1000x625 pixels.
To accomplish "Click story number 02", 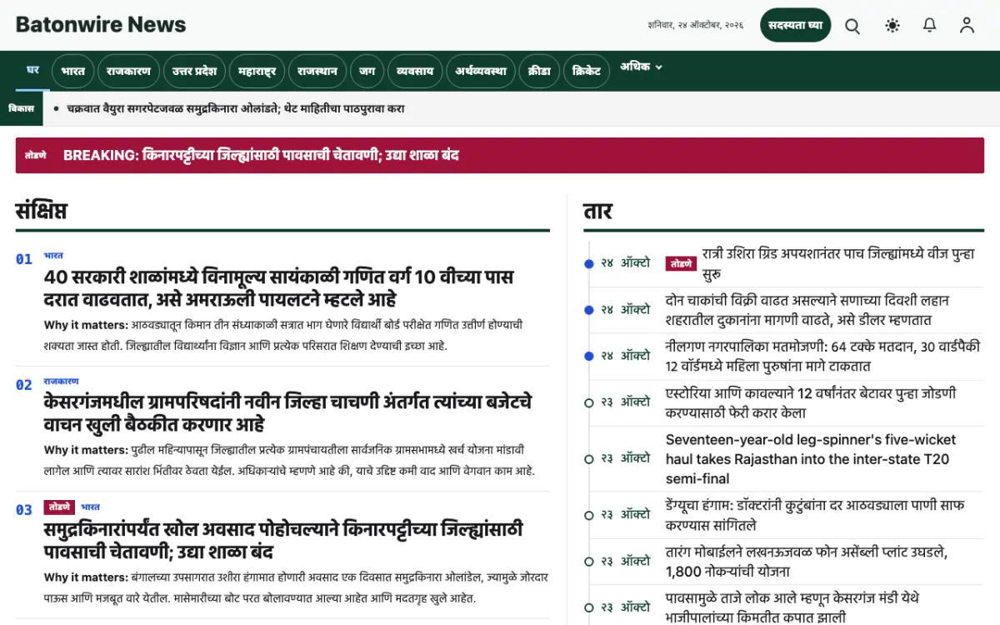I will (x=24, y=385).
